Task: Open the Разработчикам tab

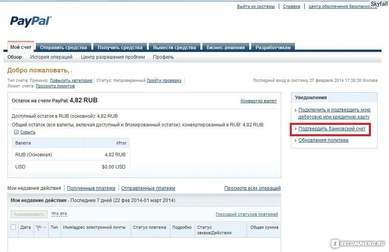Action: coord(273,47)
